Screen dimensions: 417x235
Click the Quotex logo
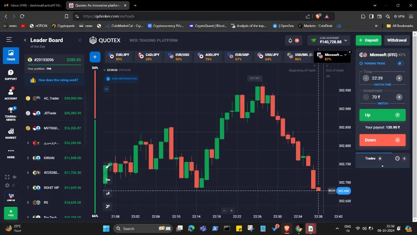(x=105, y=40)
